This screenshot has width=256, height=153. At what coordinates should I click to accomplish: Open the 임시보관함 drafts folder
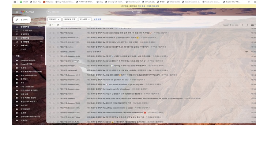(25, 42)
